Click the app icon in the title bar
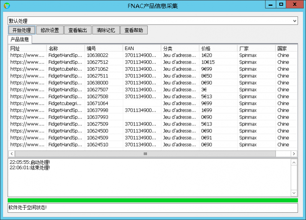Image resolution: width=306 pixels, height=220 pixels. pyautogui.click(x=7, y=6)
